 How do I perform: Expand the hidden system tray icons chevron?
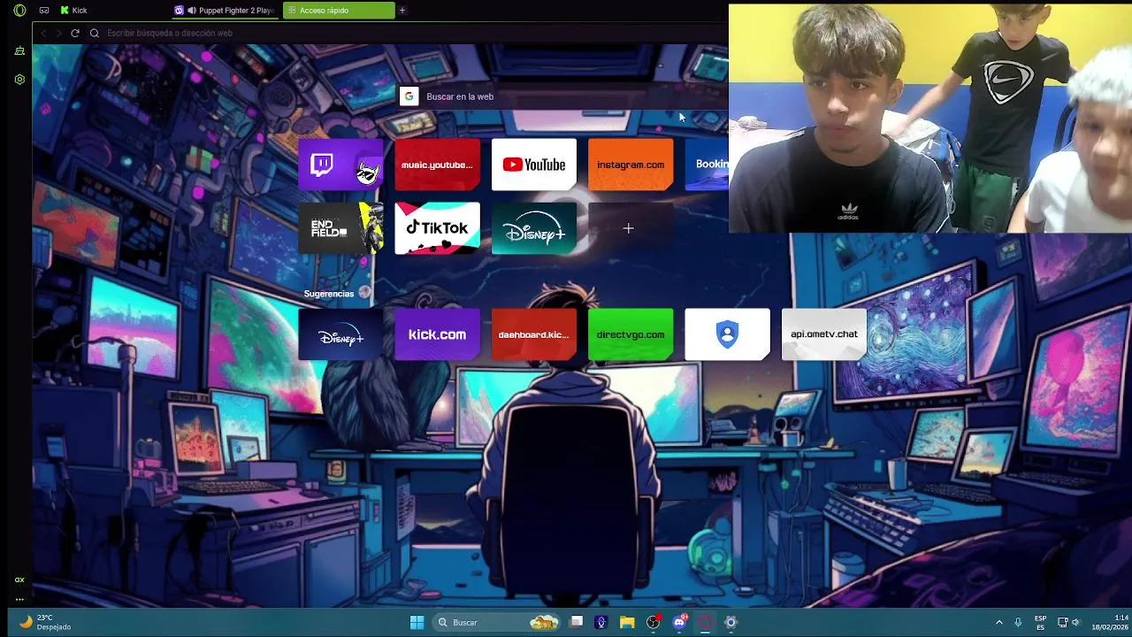tap(999, 622)
